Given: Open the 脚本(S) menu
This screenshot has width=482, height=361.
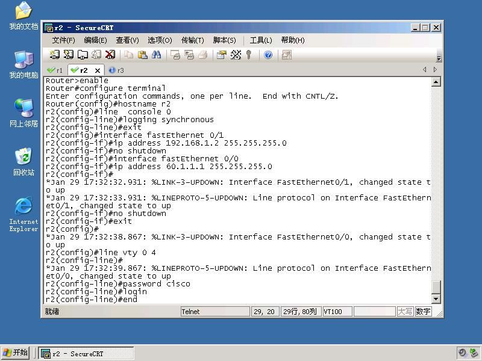Looking at the screenshot, I should coord(224,40).
